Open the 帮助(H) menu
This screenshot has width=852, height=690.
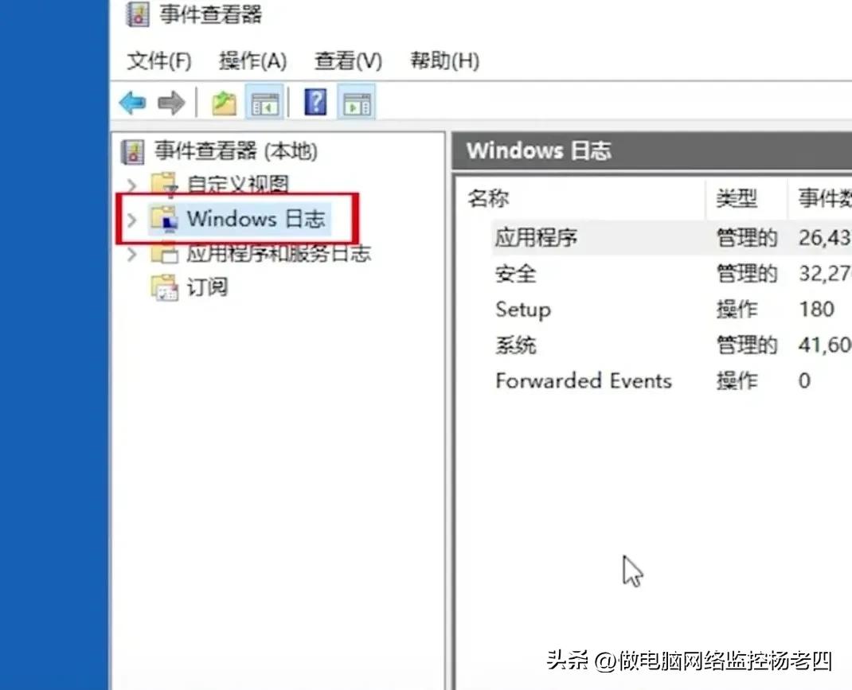[x=444, y=60]
